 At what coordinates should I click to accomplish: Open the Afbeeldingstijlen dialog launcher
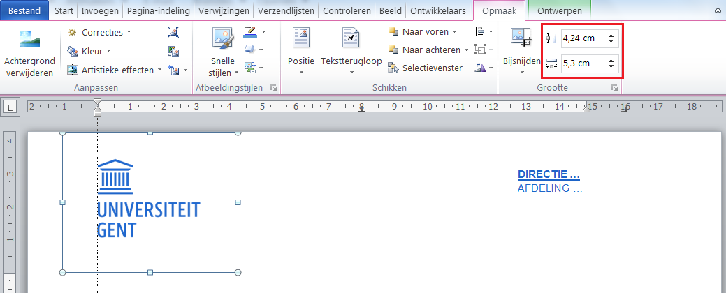click(x=273, y=87)
